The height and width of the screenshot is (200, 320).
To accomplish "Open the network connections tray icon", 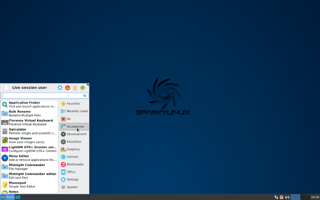I will [276, 197].
